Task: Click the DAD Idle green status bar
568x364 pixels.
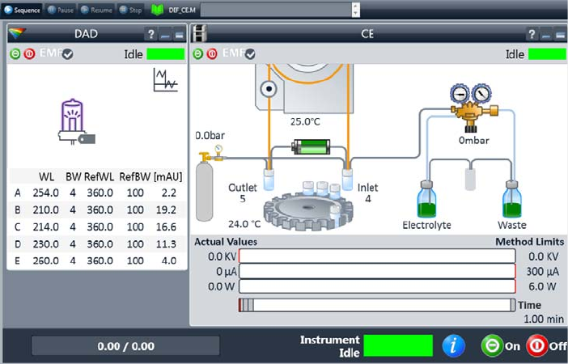Action: (x=166, y=54)
